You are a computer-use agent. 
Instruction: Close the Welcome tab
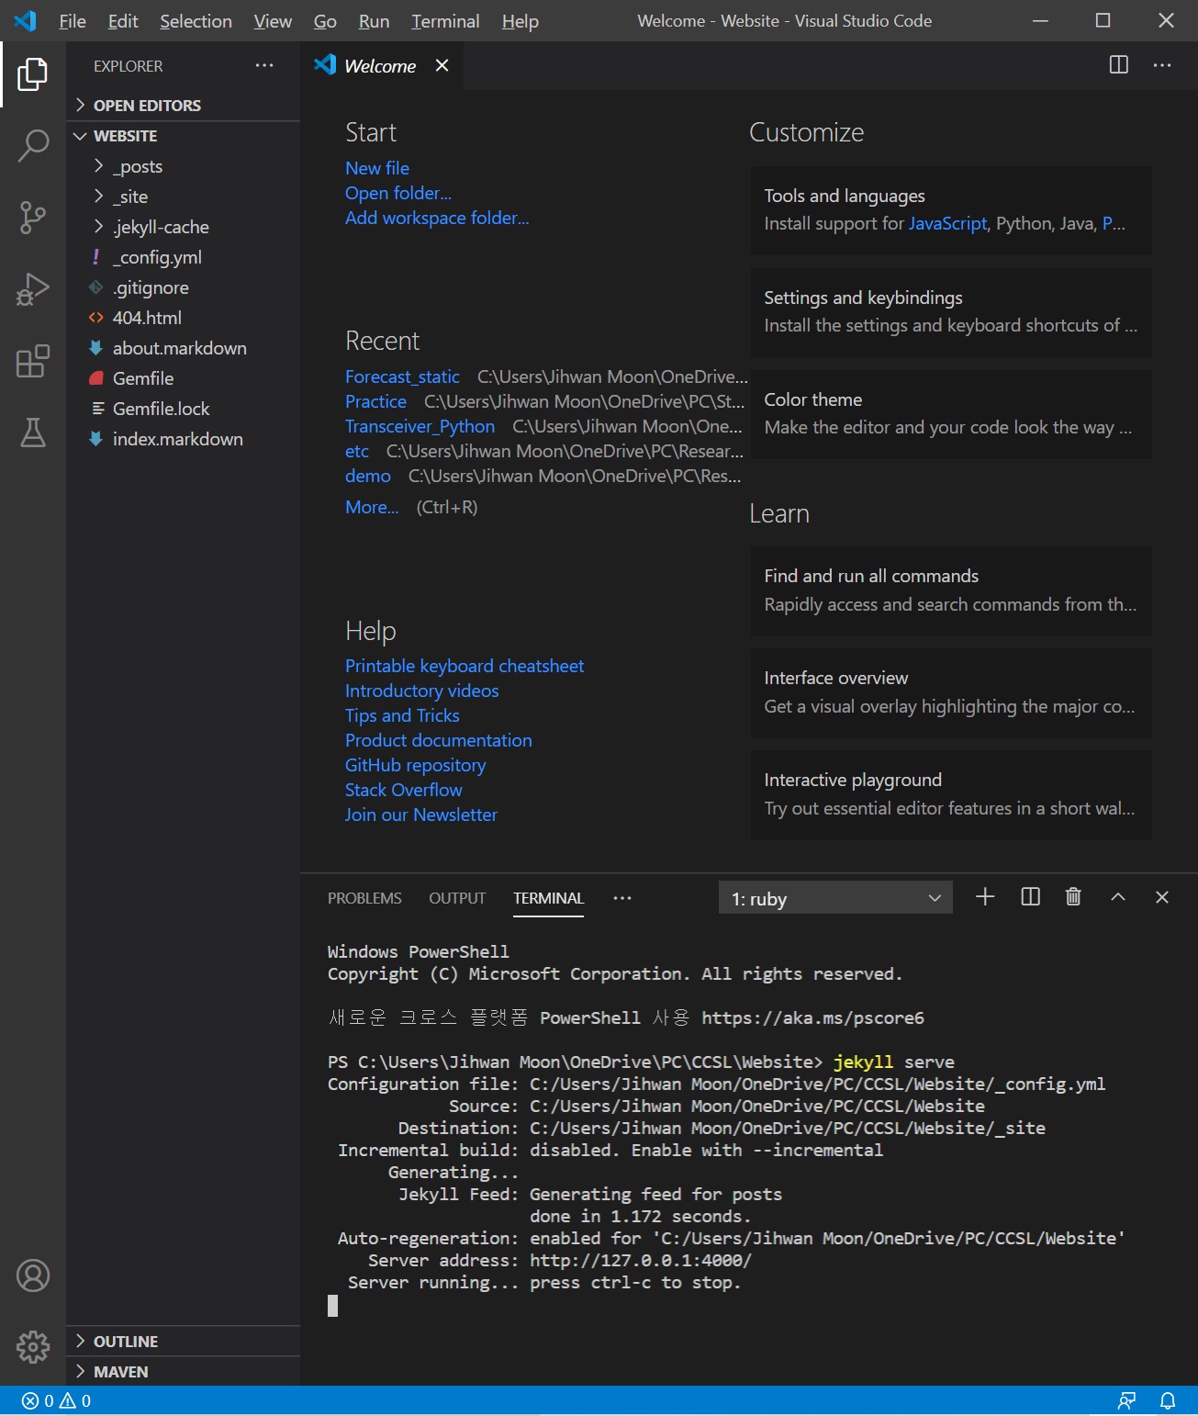click(442, 65)
